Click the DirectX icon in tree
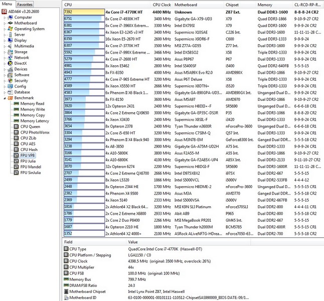 (x=11, y=63)
